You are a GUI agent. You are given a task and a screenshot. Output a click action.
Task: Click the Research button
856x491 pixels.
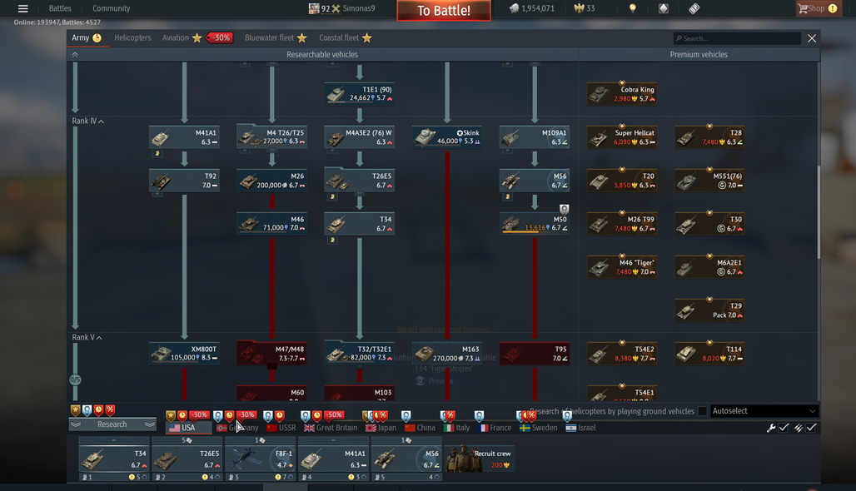tap(112, 424)
